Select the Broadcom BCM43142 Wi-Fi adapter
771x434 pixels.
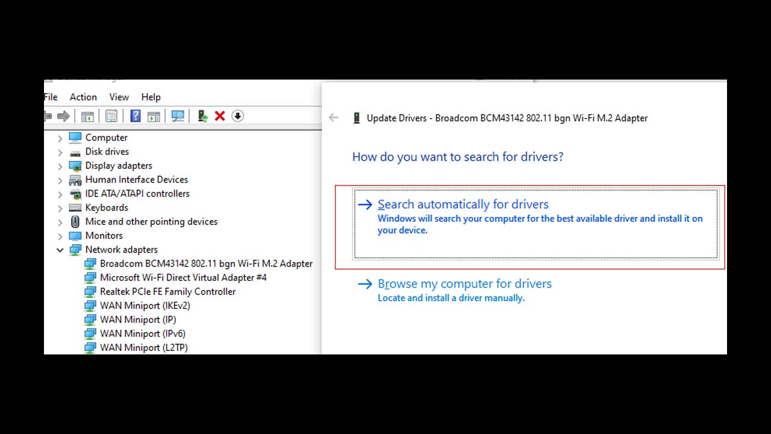pyautogui.click(x=207, y=263)
